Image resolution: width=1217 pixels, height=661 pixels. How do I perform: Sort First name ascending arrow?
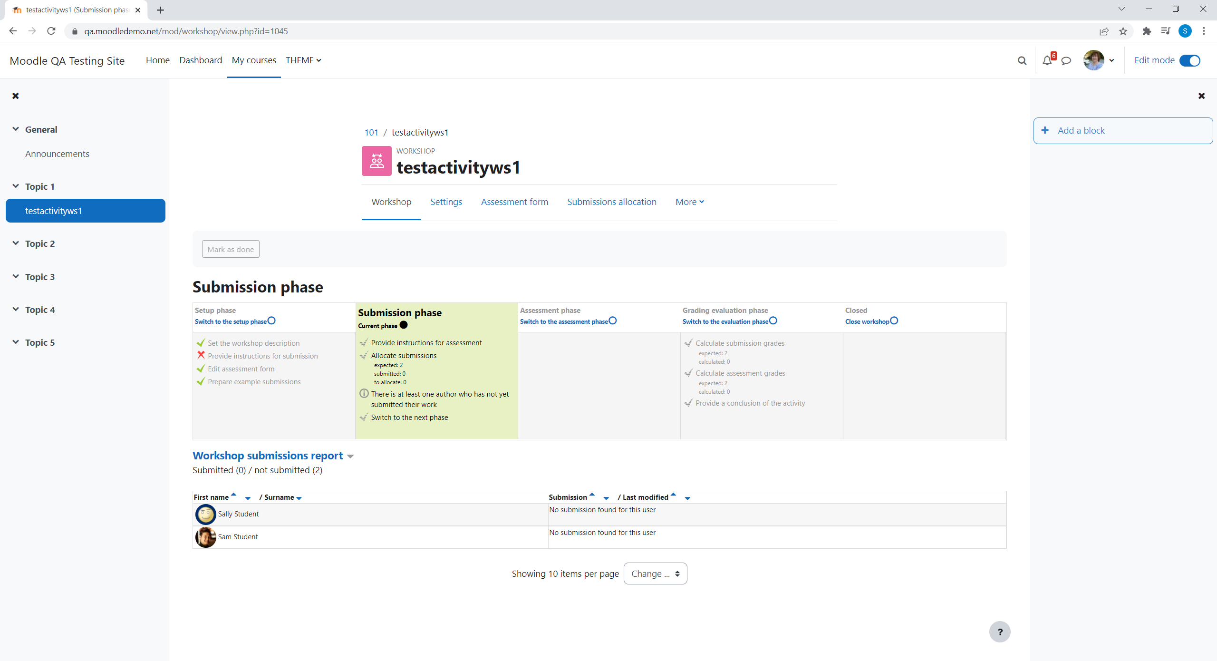[x=233, y=495]
